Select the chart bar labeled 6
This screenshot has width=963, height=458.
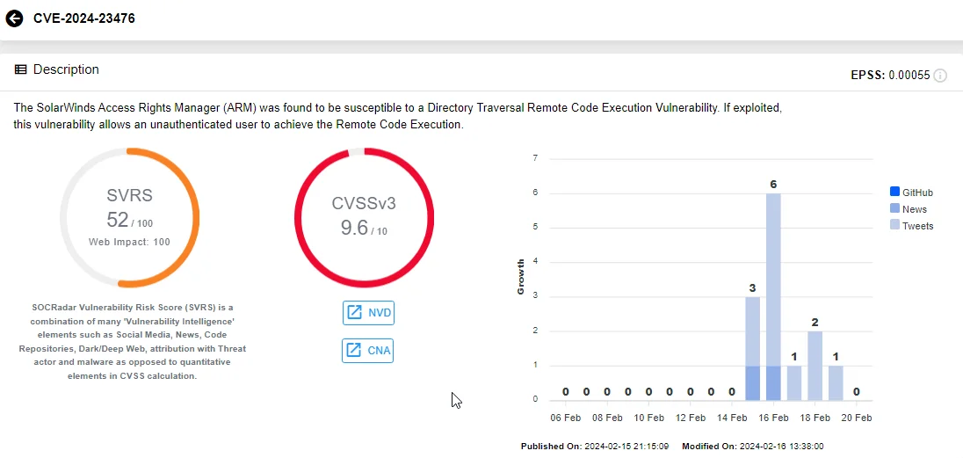[773, 297]
